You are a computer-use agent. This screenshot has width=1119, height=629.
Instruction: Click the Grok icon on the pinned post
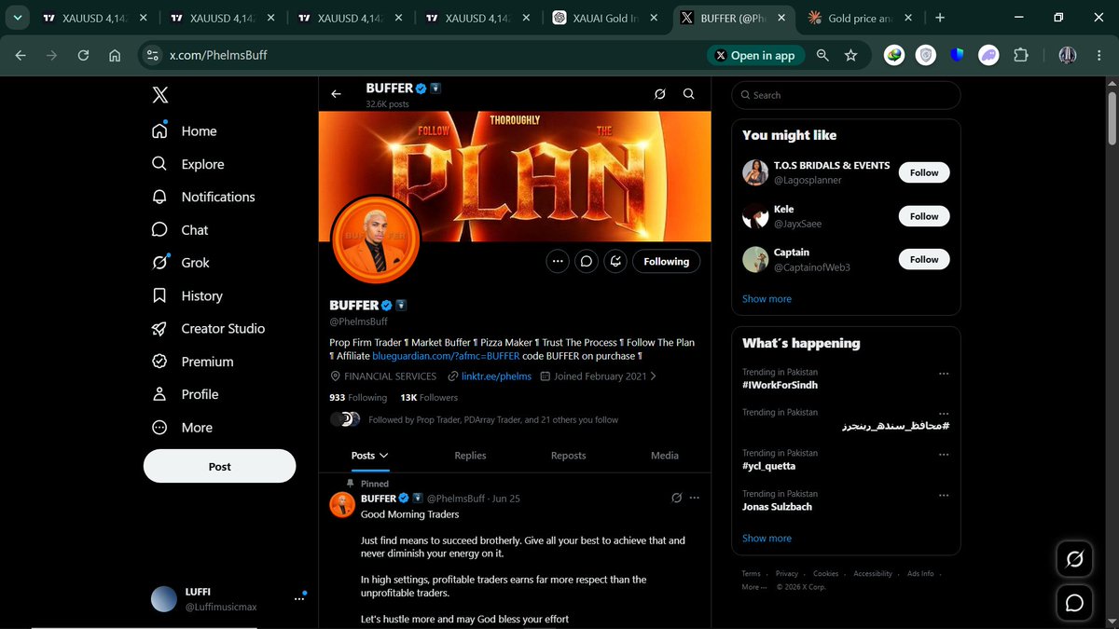pos(677,499)
